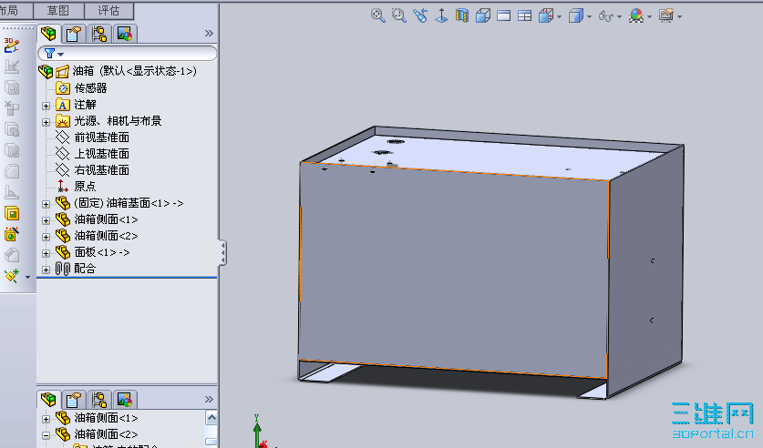Viewport: 763px width, 448px height.
Task: Select the 传感器 tree item
Action: (90, 88)
